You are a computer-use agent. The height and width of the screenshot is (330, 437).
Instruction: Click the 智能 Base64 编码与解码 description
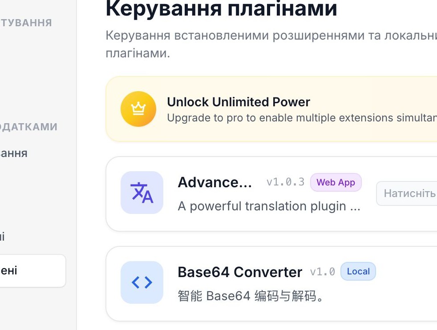[251, 296]
